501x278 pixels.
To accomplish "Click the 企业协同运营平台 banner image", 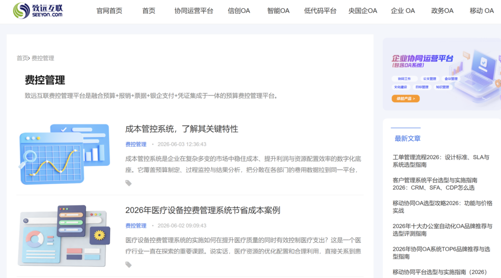I will 442,74.
